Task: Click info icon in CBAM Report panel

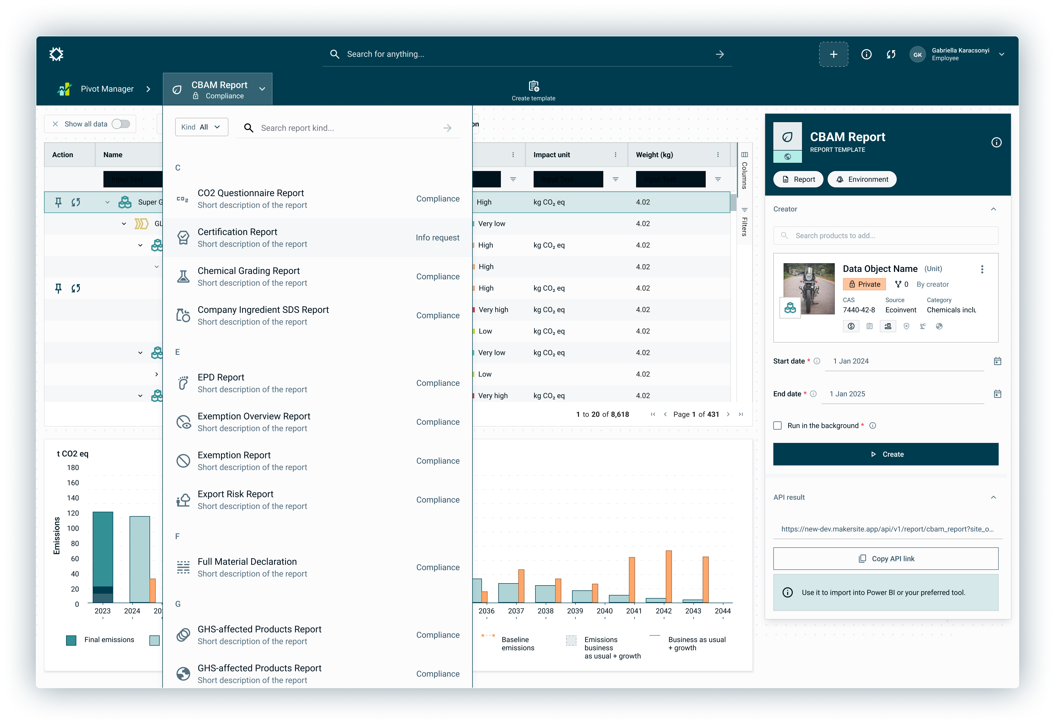Action: [x=996, y=143]
